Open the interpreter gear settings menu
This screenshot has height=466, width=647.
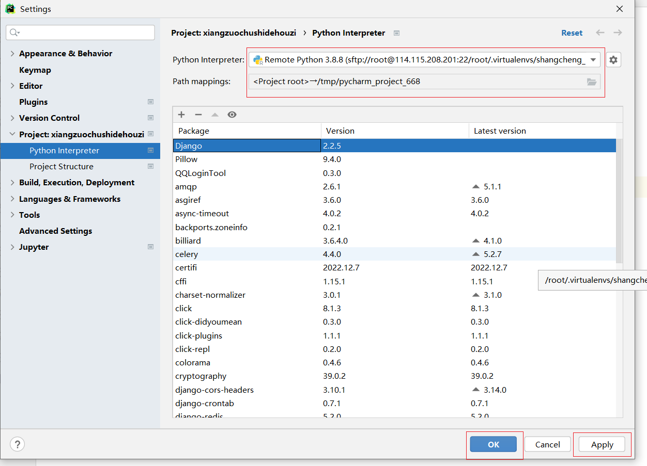(613, 60)
